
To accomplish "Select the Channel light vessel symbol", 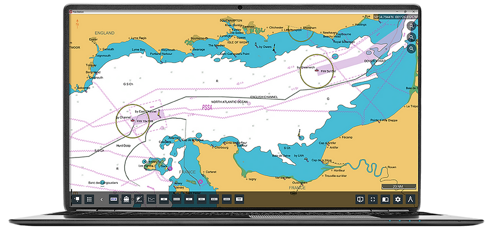I will click(x=132, y=120).
